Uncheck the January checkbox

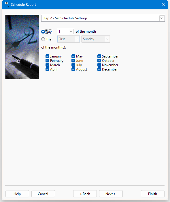(x=48, y=56)
